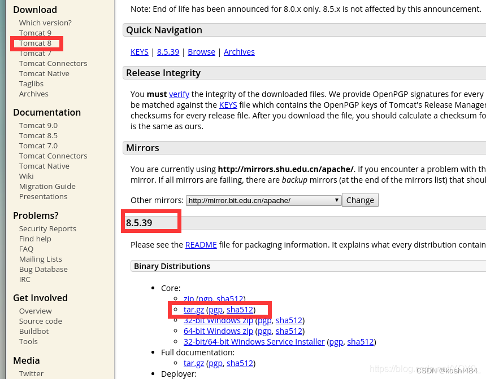Screen dimensions: 486x379
Task: Download 32-bit Windows zip
Action: pyautogui.click(x=218, y=320)
